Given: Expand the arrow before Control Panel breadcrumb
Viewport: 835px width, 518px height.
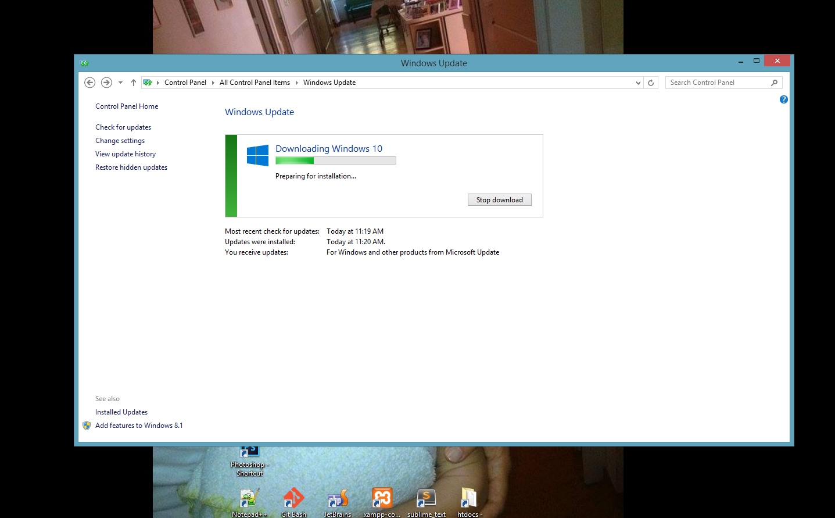Looking at the screenshot, I should (158, 83).
